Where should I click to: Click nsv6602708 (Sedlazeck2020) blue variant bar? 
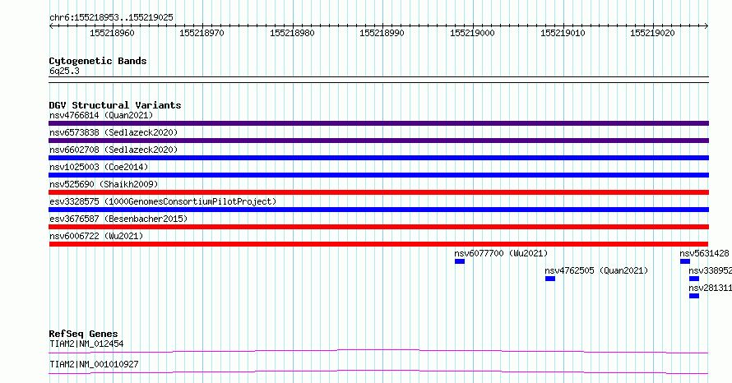378,158
